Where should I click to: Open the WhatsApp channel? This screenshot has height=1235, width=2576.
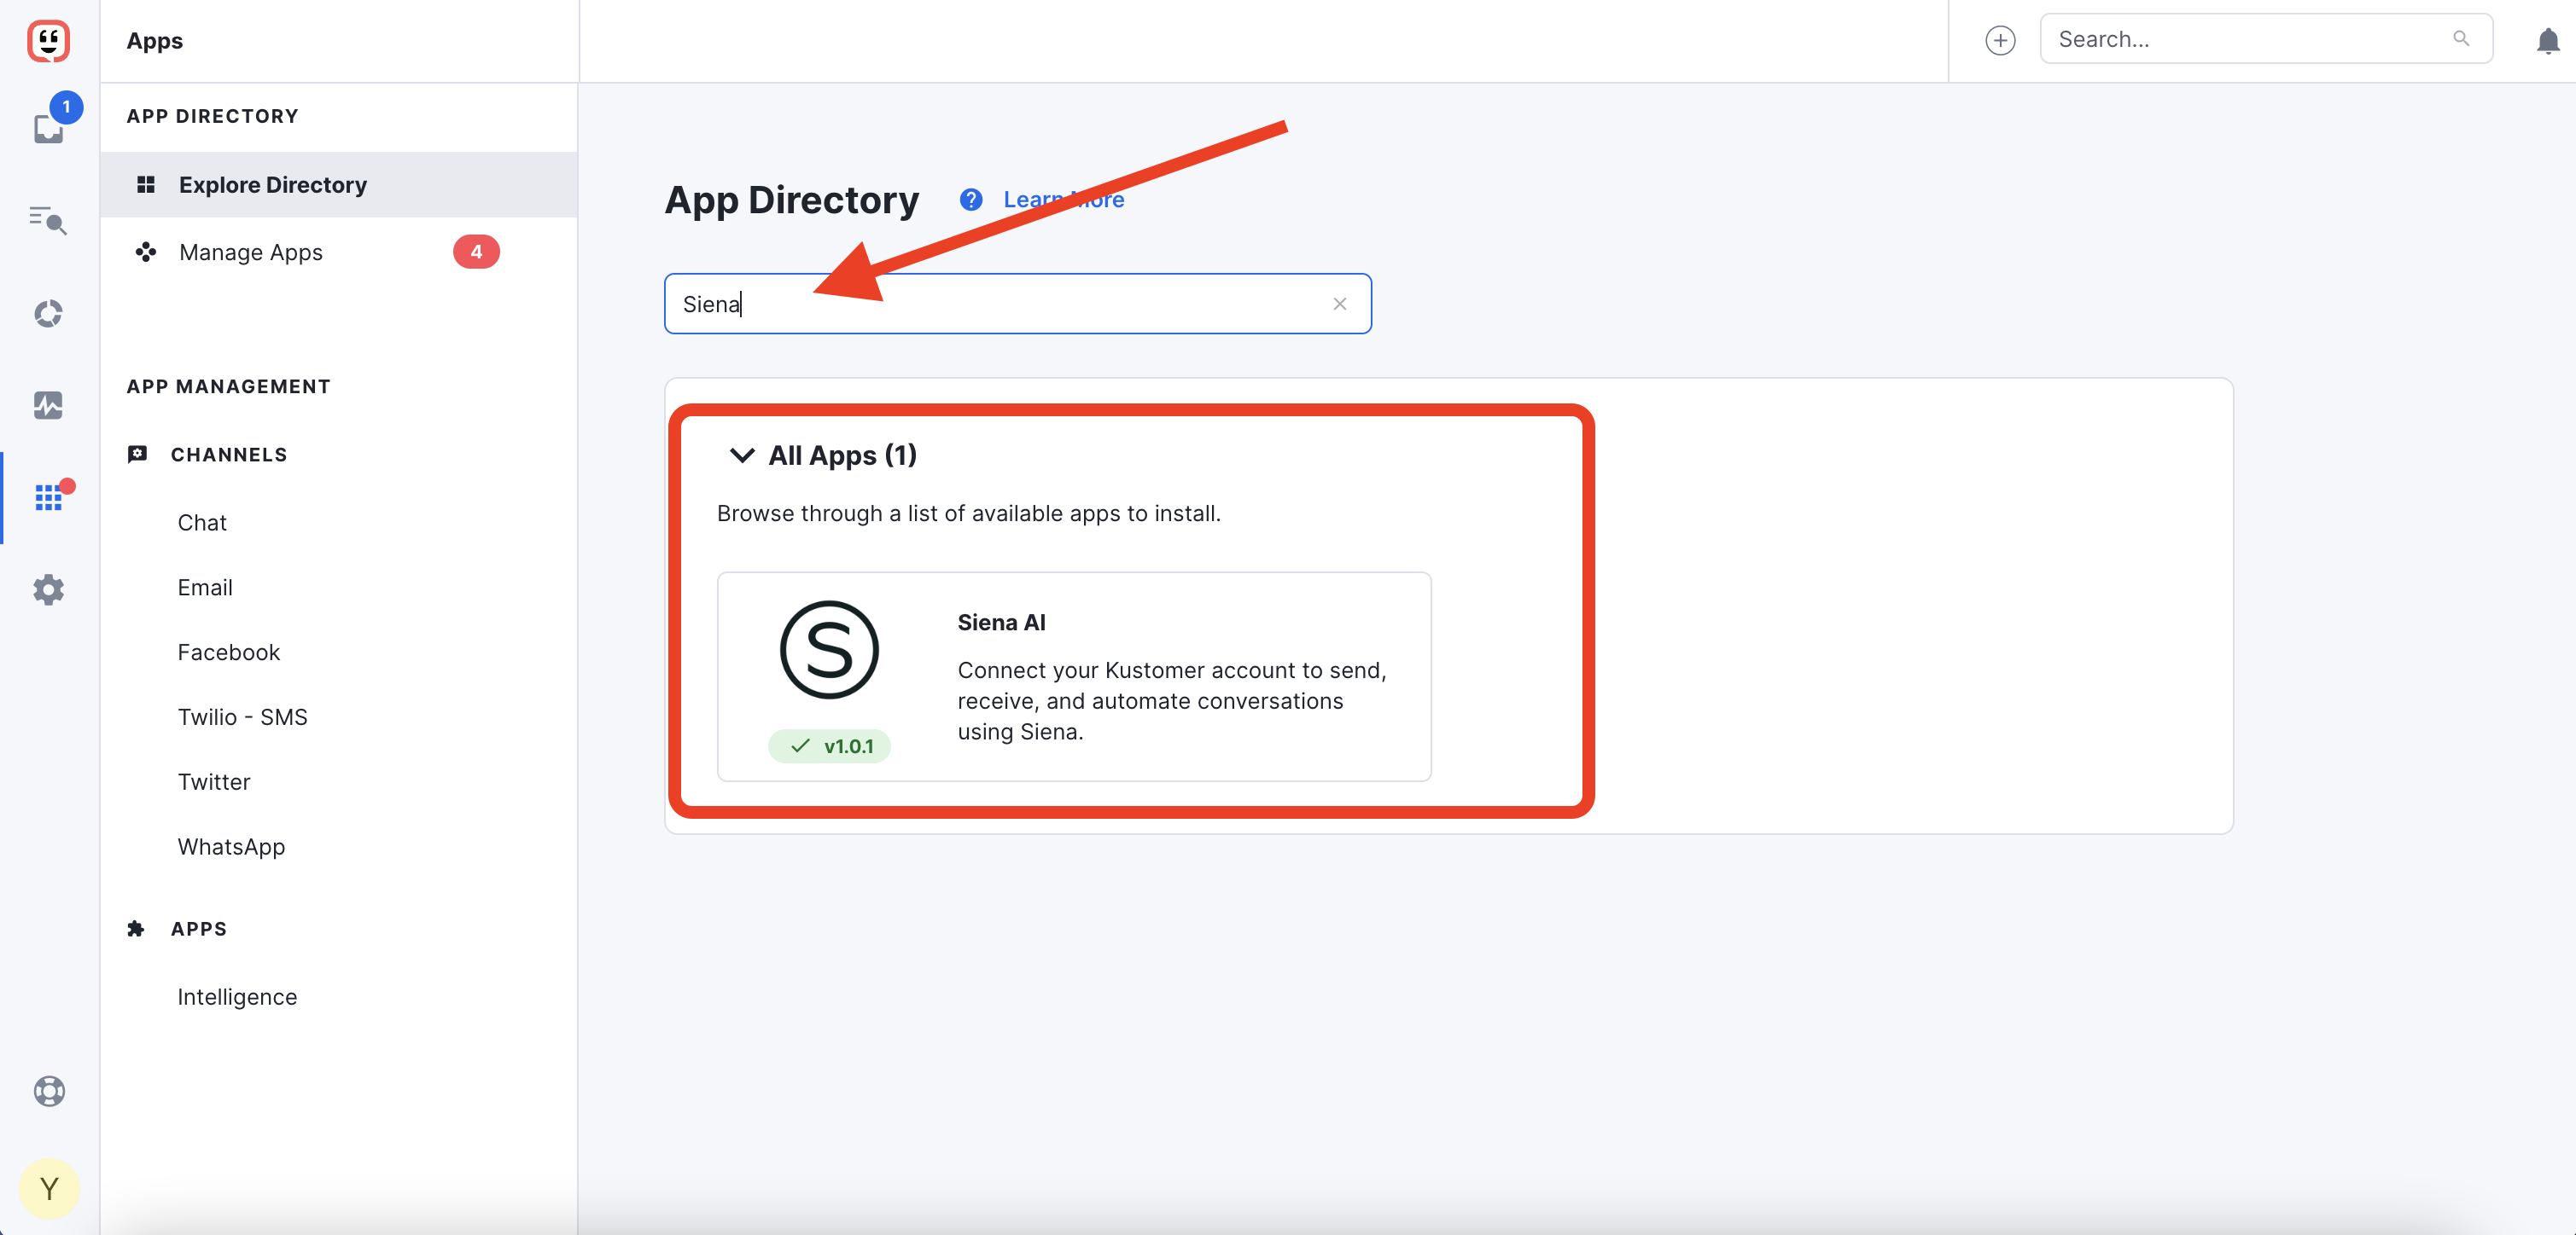point(231,847)
